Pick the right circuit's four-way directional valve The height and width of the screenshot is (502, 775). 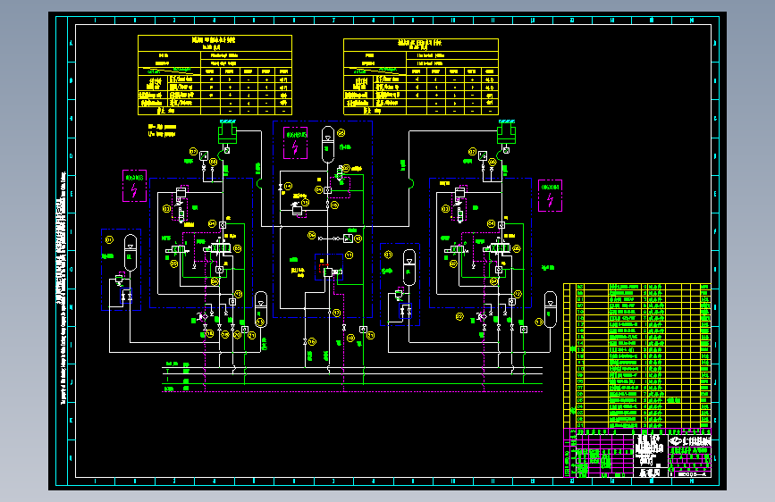pyautogui.click(x=498, y=248)
